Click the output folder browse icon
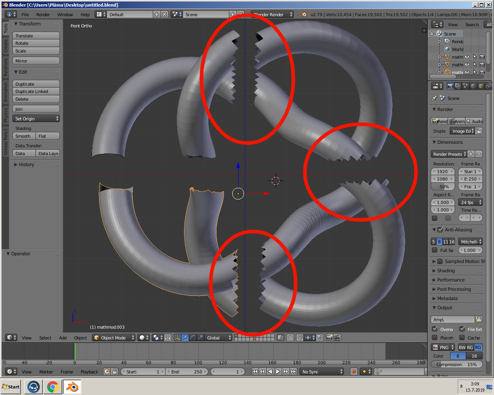This screenshot has width=494, height=395. point(479,319)
